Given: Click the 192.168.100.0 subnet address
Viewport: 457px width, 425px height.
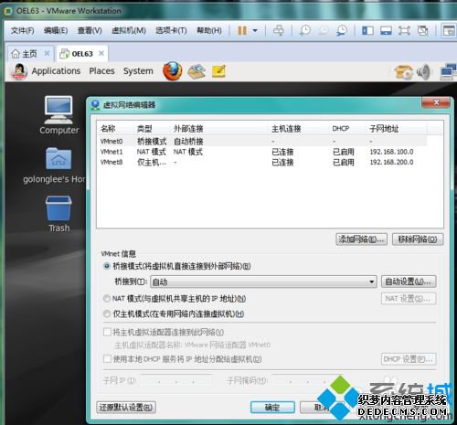Looking at the screenshot, I should coord(391,152).
